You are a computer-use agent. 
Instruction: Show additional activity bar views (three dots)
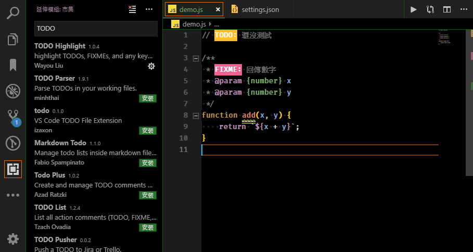tap(13, 195)
